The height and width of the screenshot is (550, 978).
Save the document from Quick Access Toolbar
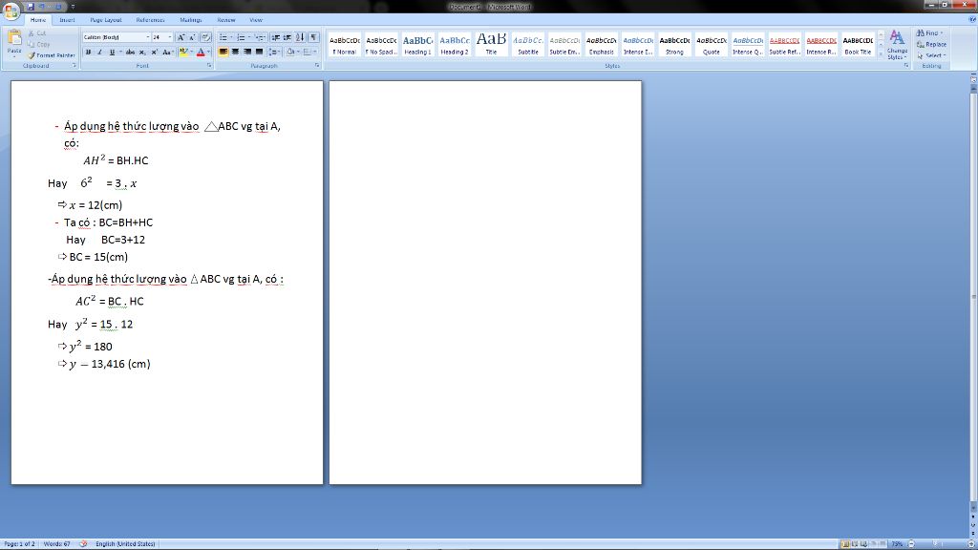[x=30, y=7]
